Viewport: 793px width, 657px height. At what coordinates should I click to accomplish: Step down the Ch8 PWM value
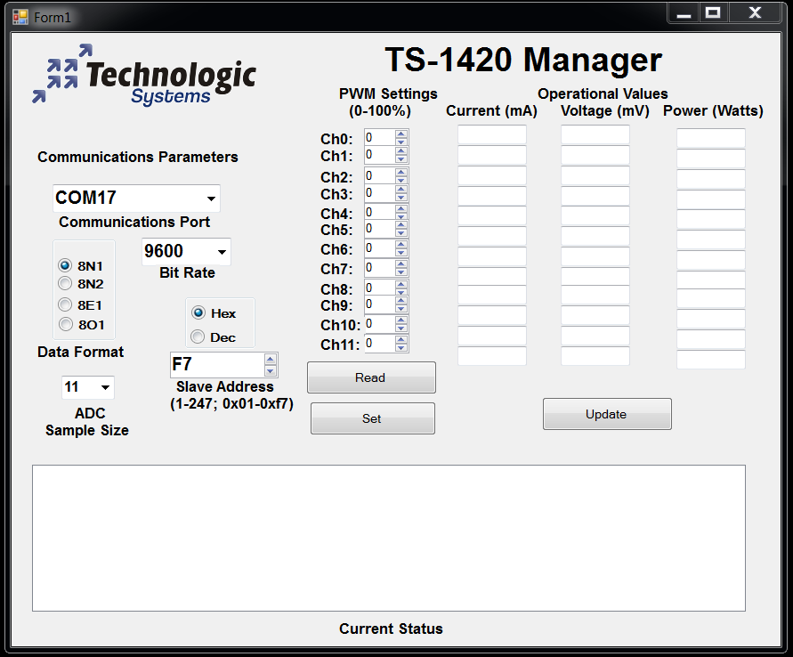401,292
